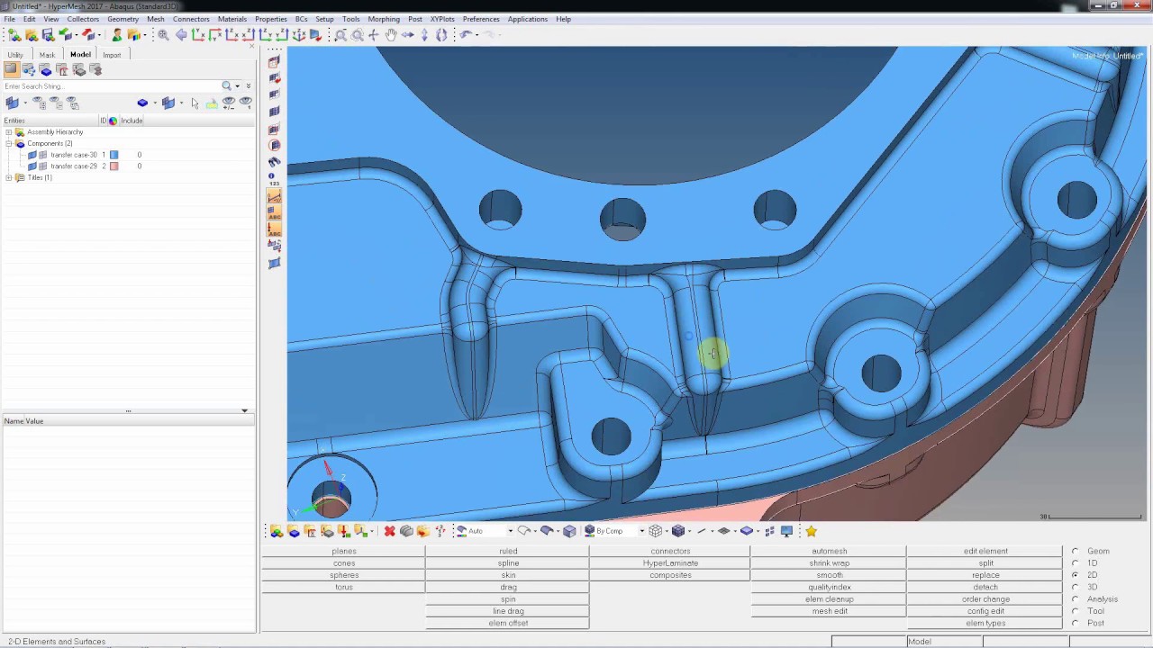
Task: Click the HyperLaminate panel button
Action: pos(670,563)
